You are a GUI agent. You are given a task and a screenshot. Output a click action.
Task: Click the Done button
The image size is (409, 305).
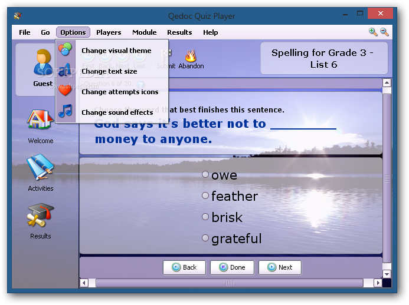tap(232, 267)
